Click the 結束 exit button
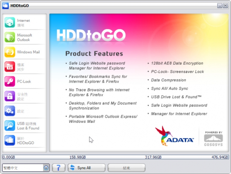Image resolution: width=231 pixels, height=174 pixels. point(127,168)
